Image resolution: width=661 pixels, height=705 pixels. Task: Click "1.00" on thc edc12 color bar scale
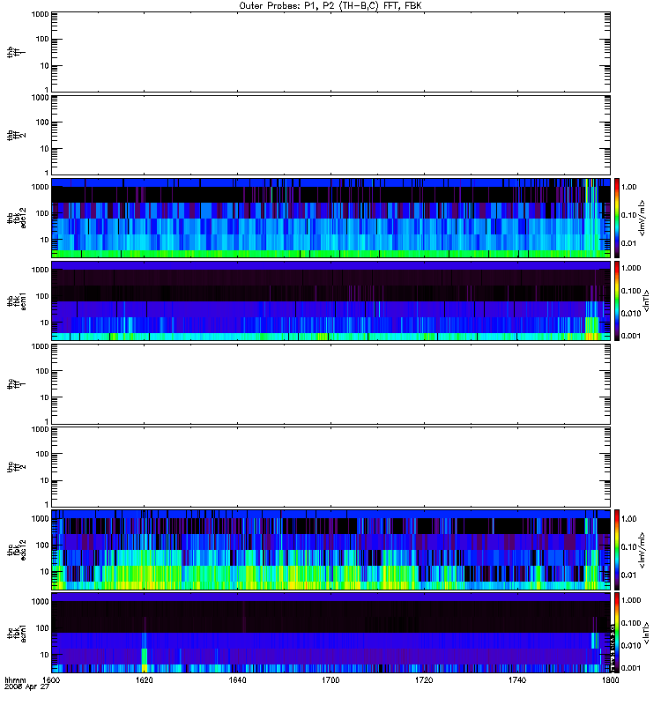point(629,519)
